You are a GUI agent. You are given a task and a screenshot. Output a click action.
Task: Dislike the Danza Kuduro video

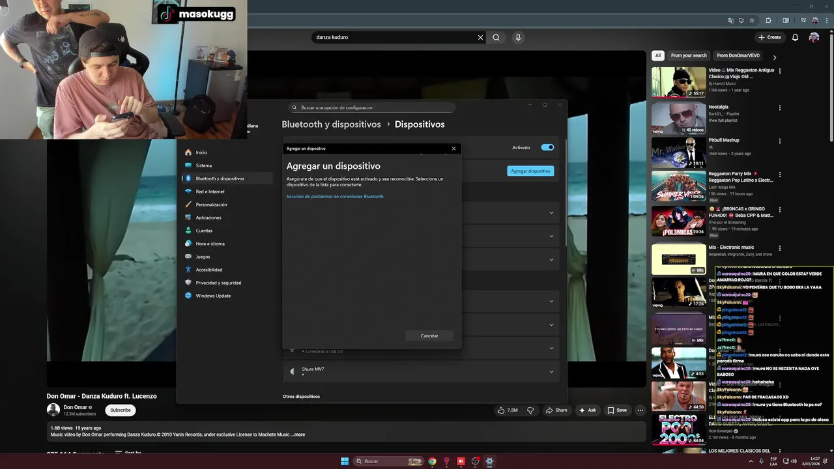tap(530, 410)
